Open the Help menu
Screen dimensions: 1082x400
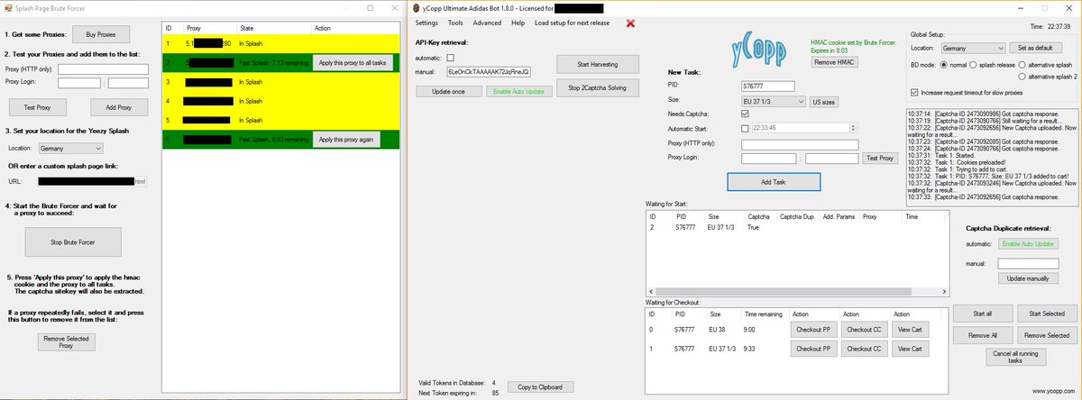pos(518,23)
